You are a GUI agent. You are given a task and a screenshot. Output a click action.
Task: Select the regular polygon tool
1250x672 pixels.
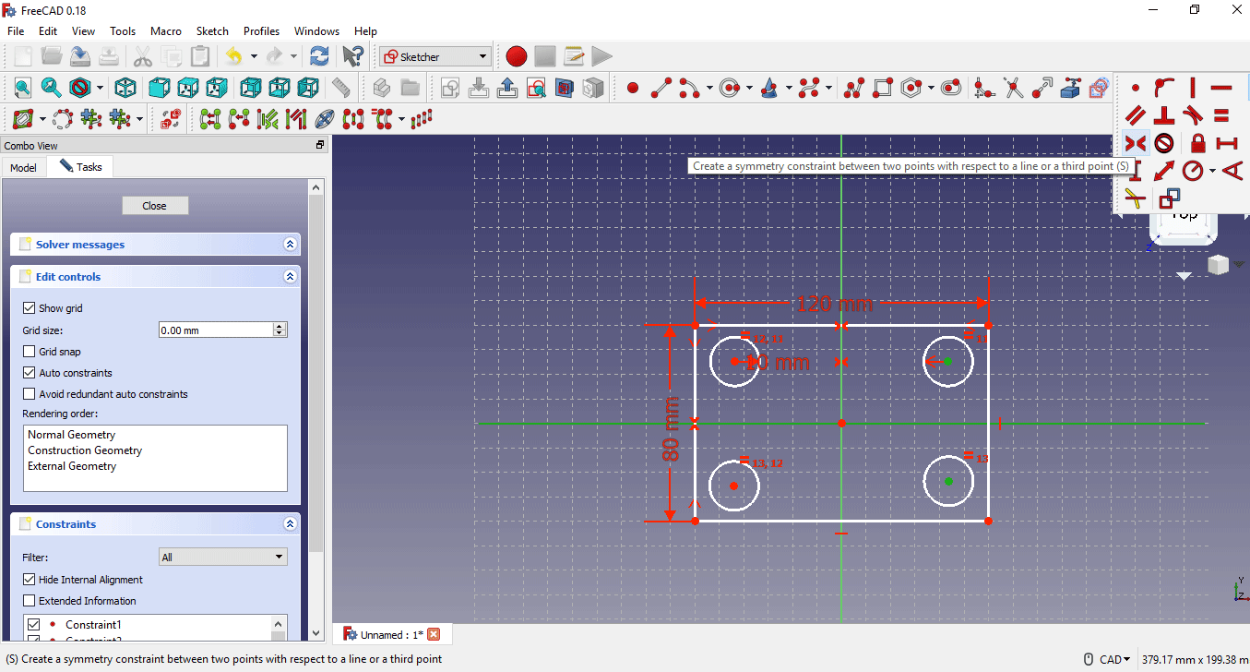click(x=911, y=88)
